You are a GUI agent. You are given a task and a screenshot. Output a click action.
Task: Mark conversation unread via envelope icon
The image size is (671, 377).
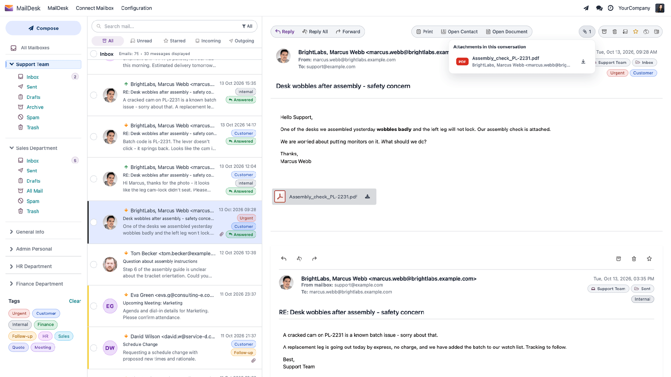pos(625,31)
